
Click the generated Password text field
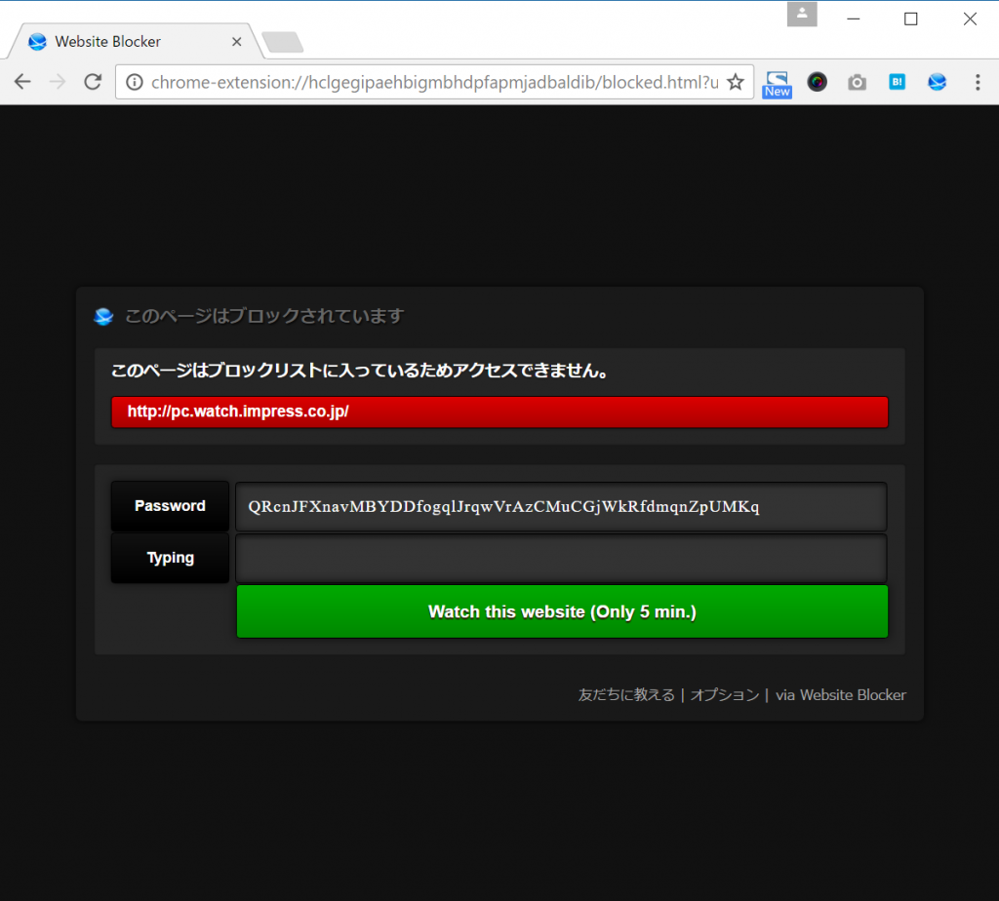pos(561,506)
